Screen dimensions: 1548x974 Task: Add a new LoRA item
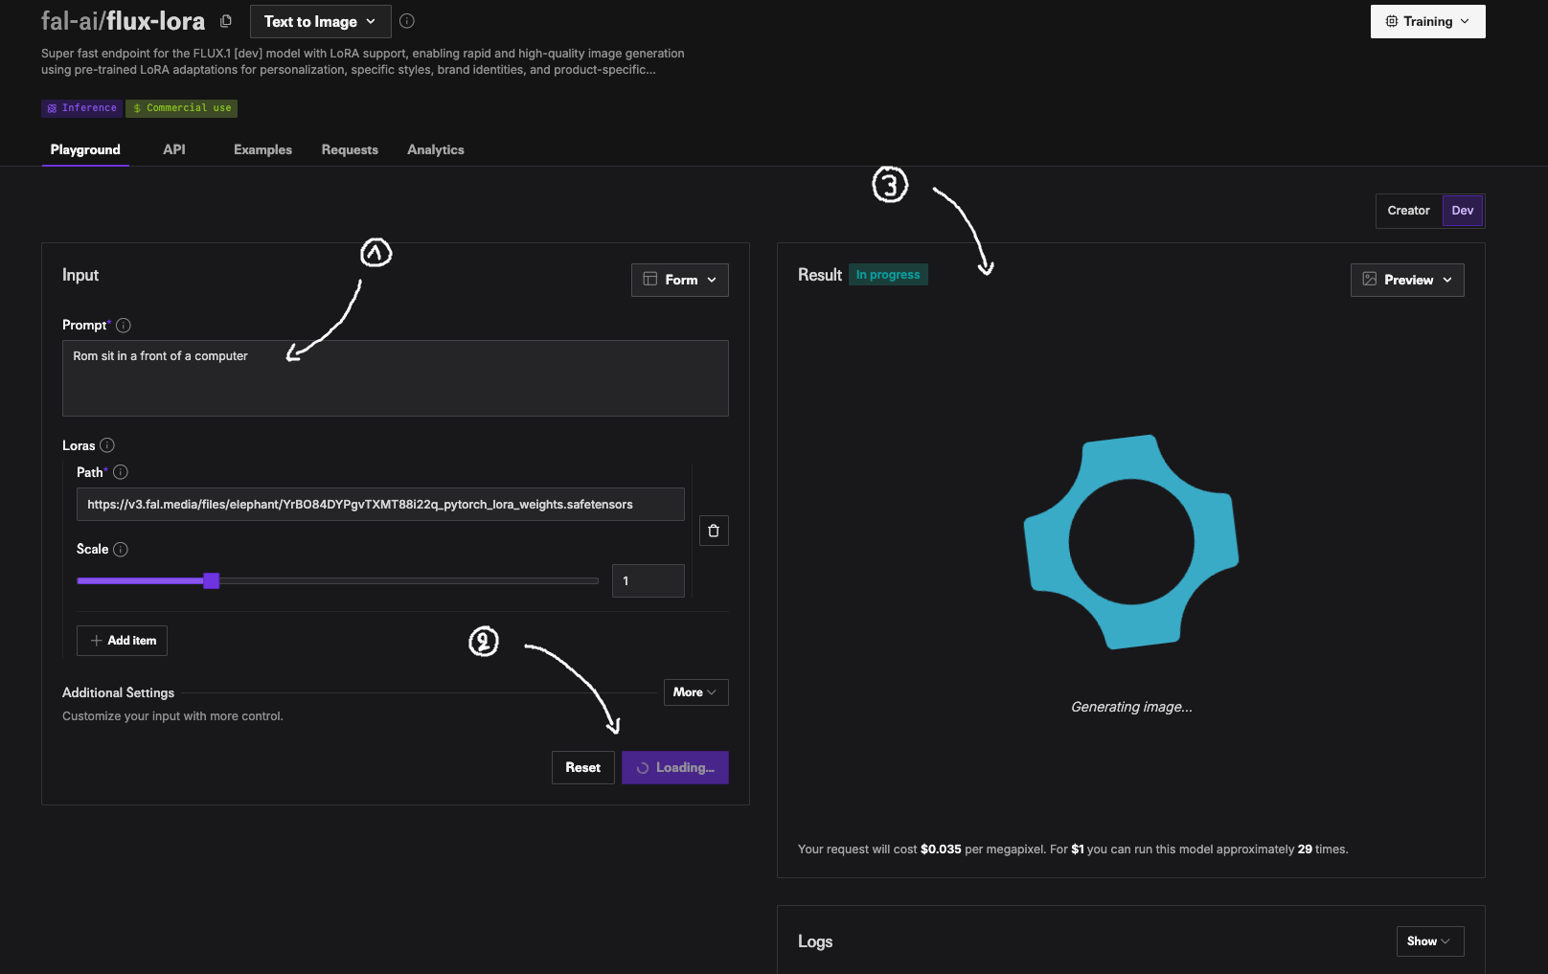[122, 641]
